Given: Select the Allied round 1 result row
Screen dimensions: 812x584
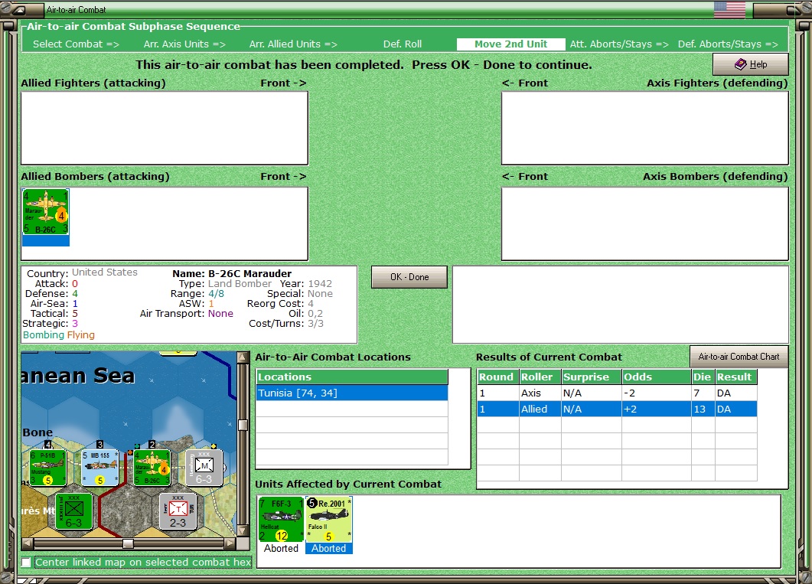Looking at the screenshot, I should pyautogui.click(x=618, y=409).
